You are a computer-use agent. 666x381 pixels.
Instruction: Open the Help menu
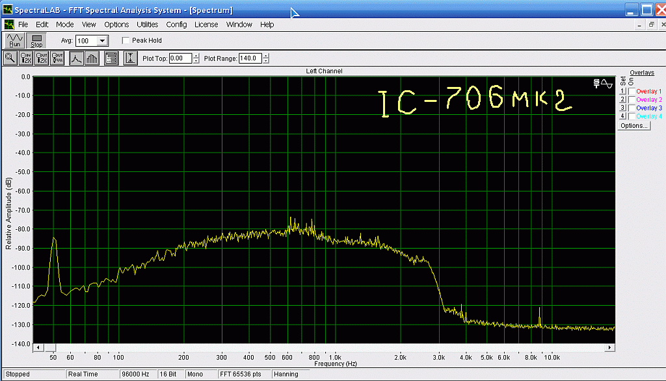tap(267, 25)
